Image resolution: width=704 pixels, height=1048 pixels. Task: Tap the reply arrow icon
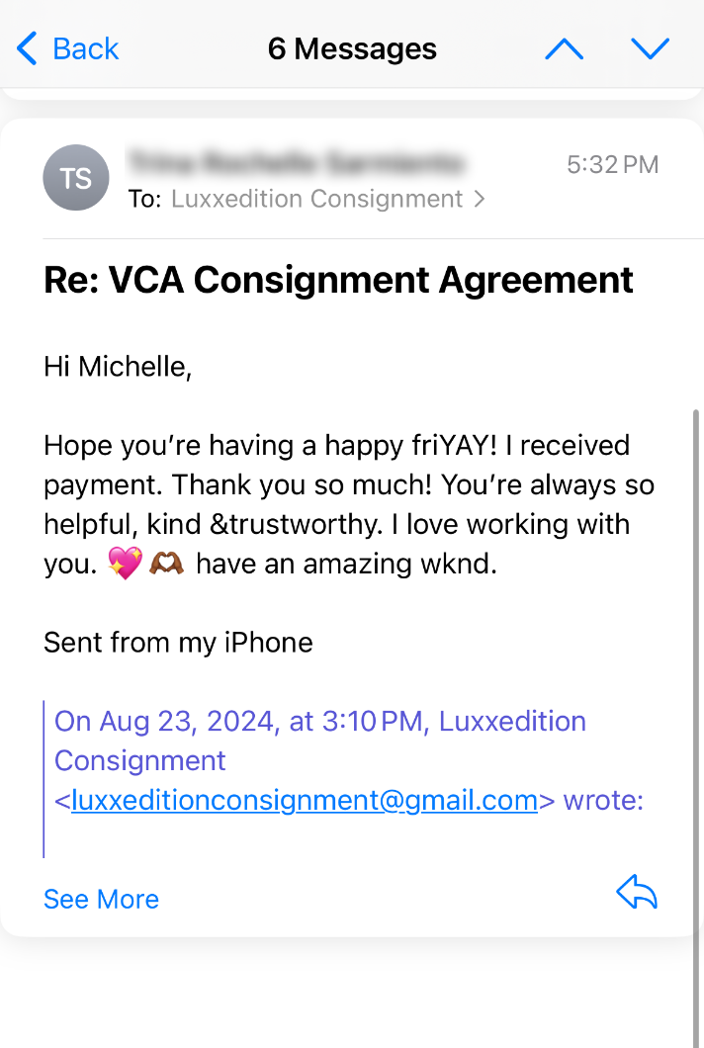(637, 892)
